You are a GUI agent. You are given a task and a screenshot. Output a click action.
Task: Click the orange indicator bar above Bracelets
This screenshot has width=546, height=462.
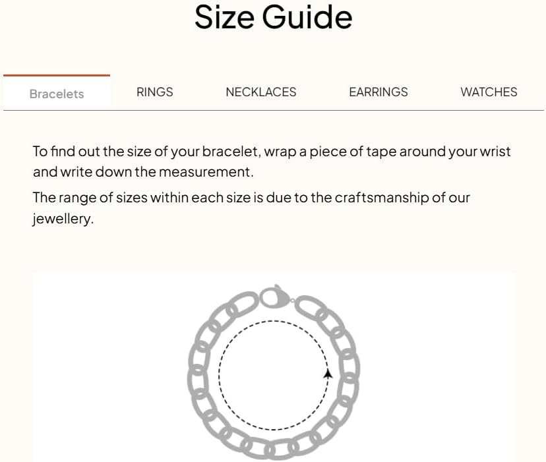[x=57, y=76]
